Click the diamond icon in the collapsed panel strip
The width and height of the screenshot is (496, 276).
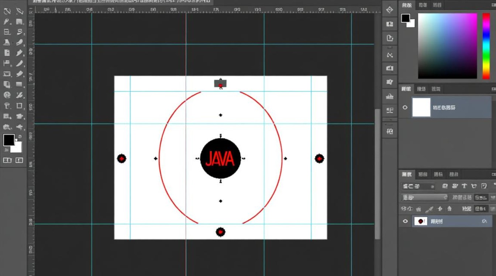coord(389,10)
